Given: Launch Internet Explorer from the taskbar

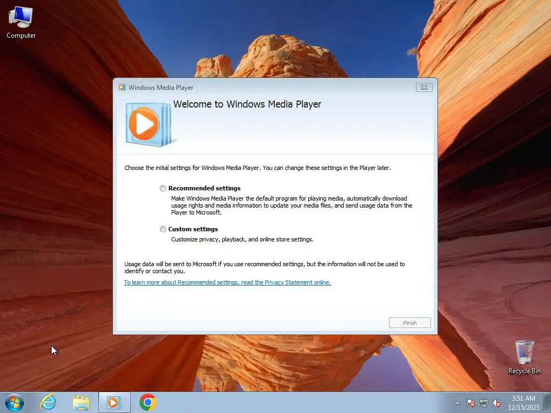Looking at the screenshot, I should [x=48, y=402].
